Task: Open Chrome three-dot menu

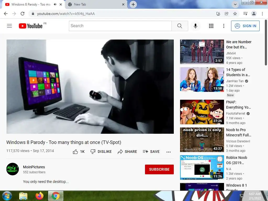Action: (262, 14)
